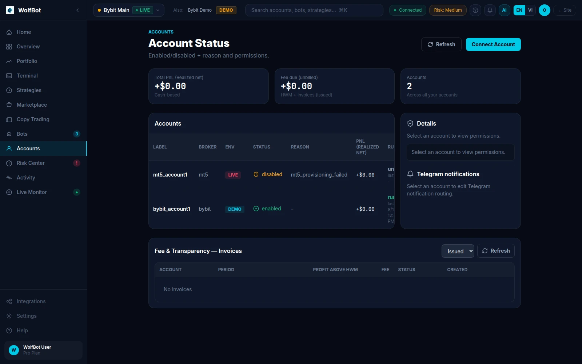Open Marketplace in the sidebar
The height and width of the screenshot is (364, 582).
tap(43, 105)
